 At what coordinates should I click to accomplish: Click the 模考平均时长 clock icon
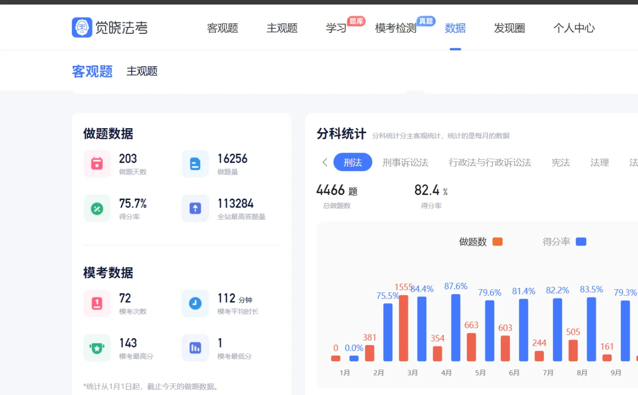pos(195,303)
